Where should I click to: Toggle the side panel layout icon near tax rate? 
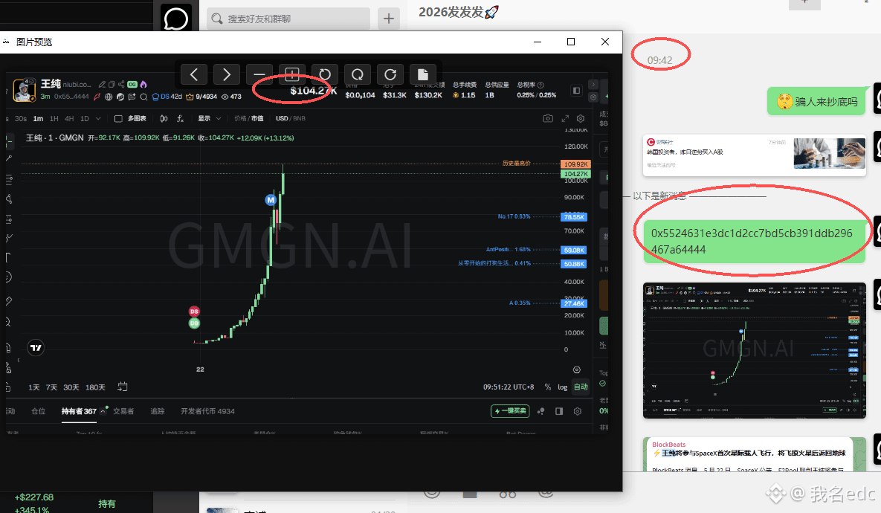point(576,91)
